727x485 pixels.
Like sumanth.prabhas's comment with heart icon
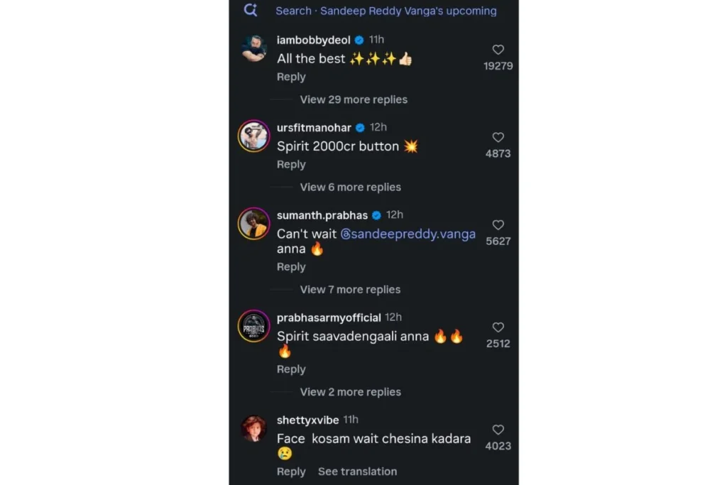(498, 225)
